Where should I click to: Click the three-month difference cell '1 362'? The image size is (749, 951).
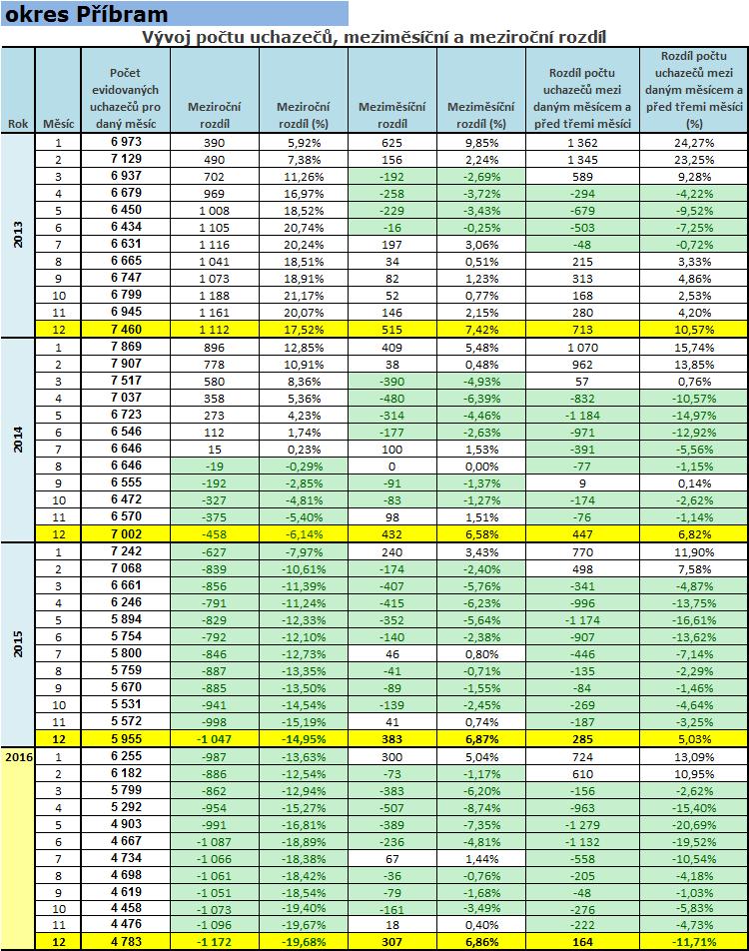point(582,143)
